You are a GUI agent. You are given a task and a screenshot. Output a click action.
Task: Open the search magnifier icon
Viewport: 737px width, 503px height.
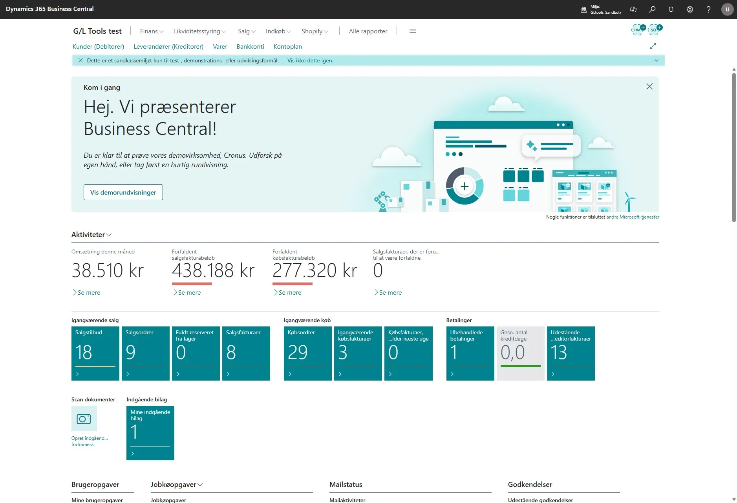tap(652, 9)
